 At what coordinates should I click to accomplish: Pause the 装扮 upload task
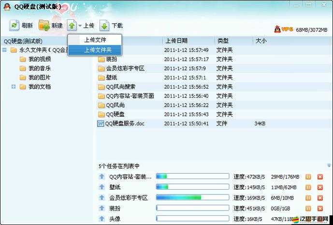308,209
